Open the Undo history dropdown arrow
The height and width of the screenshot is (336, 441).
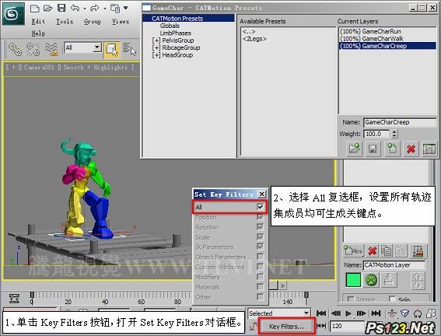tap(84, 9)
